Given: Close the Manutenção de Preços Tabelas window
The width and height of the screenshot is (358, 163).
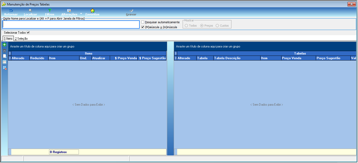Looking at the screenshot, I should click(351, 4).
